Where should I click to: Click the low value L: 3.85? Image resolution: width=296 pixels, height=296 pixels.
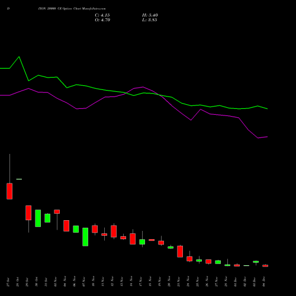pos(150,20)
